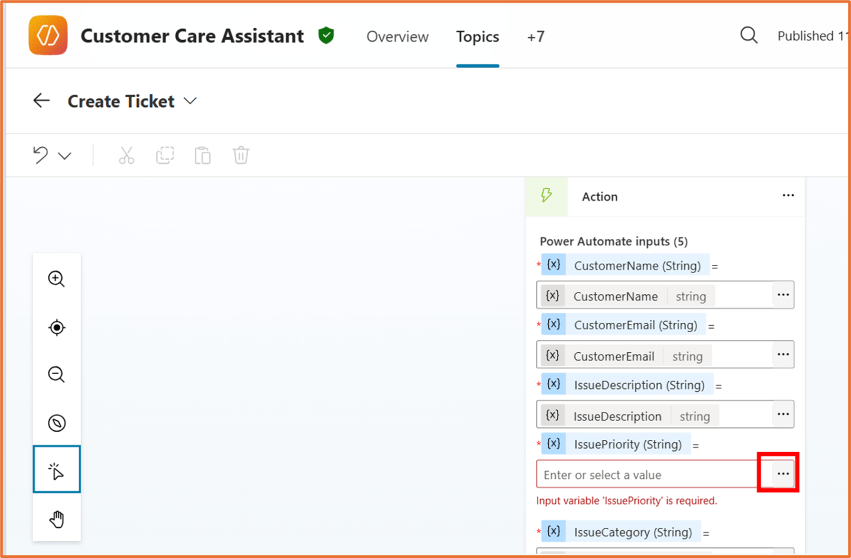Open the Action node more options menu
851x558 pixels.
[788, 196]
